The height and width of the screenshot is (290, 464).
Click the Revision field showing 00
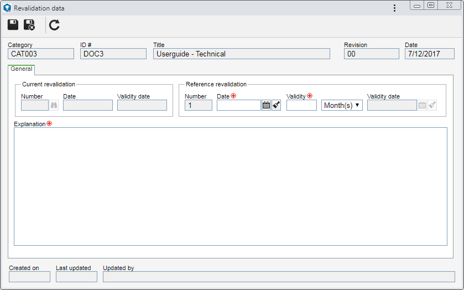pyautogui.click(x=372, y=54)
